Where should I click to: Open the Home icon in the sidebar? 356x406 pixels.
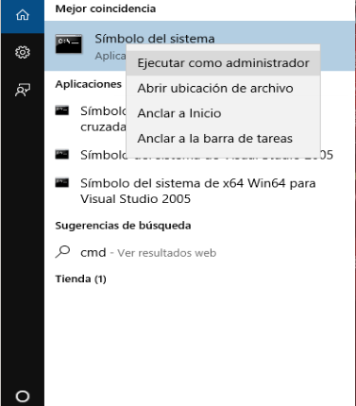(23, 15)
